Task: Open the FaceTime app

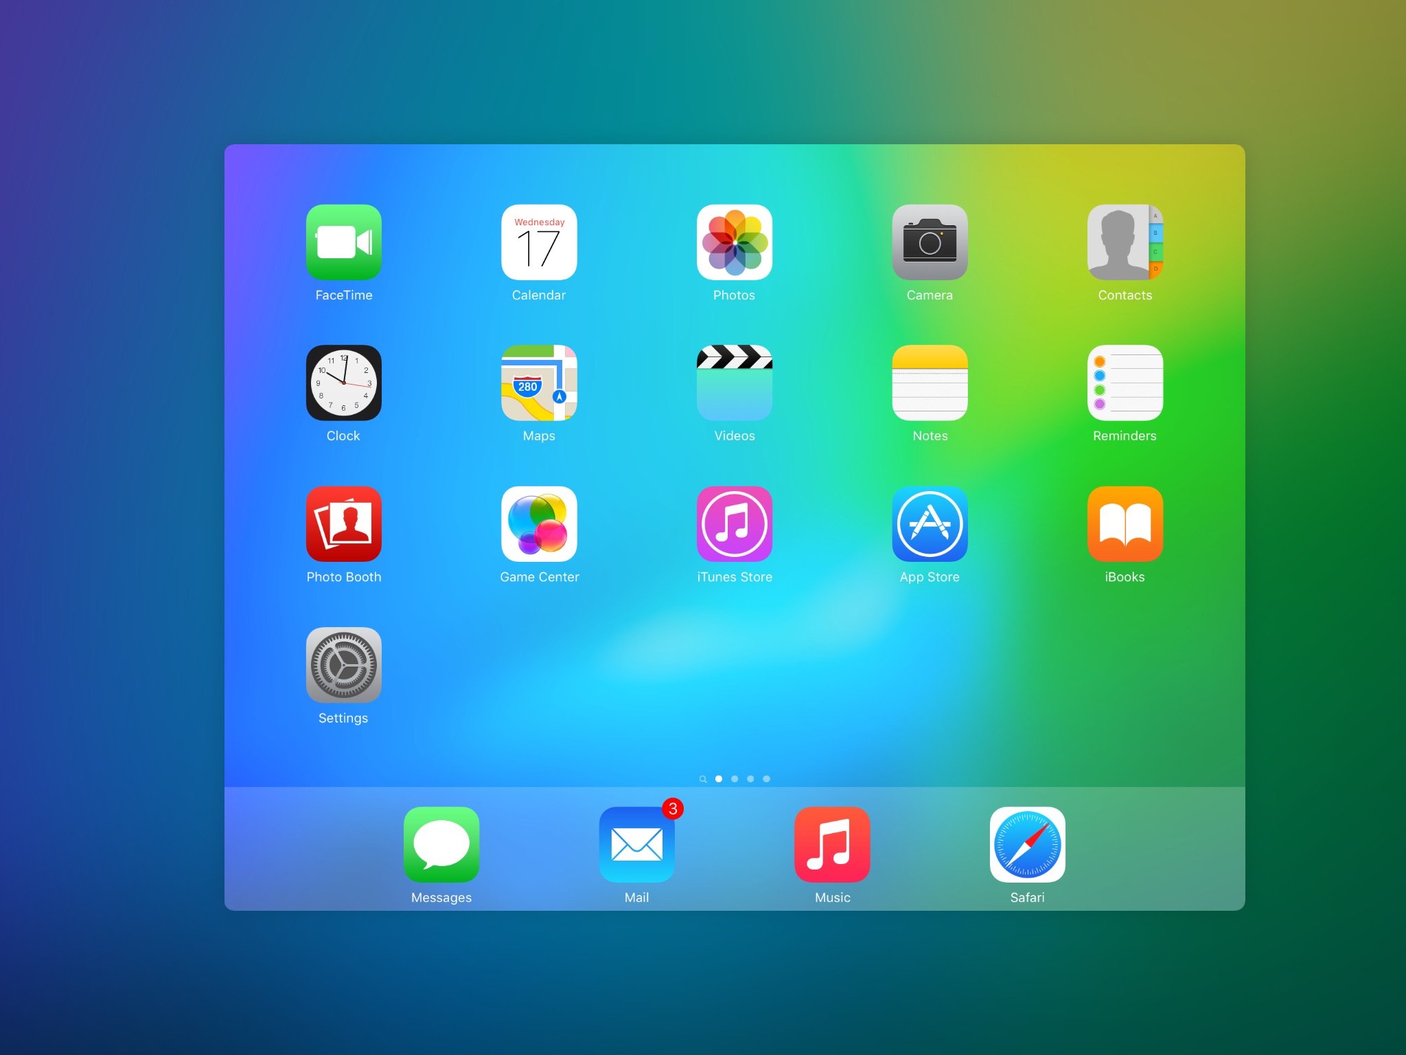Action: pos(343,242)
